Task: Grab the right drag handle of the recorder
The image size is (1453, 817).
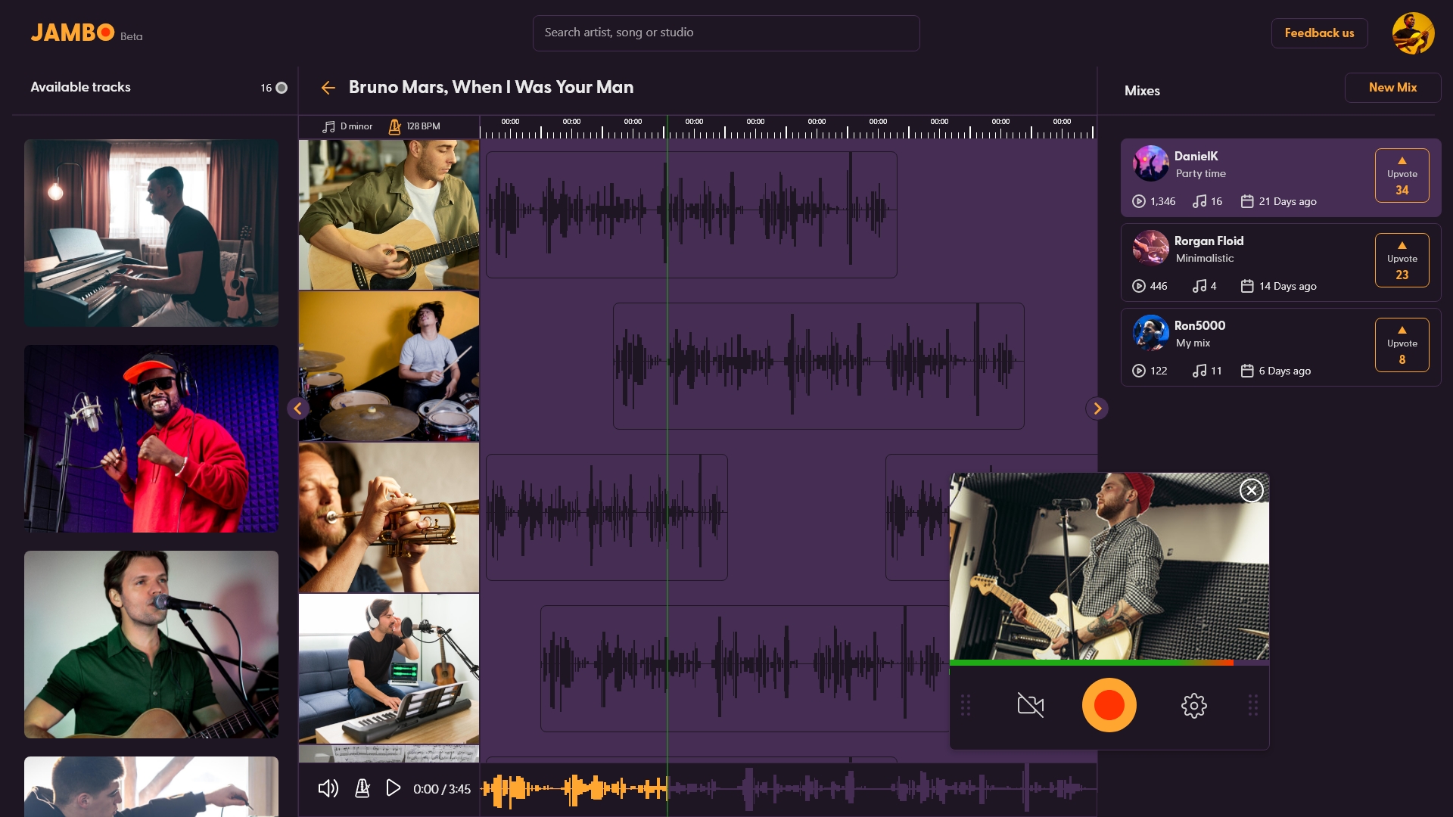Action: coord(1253,705)
